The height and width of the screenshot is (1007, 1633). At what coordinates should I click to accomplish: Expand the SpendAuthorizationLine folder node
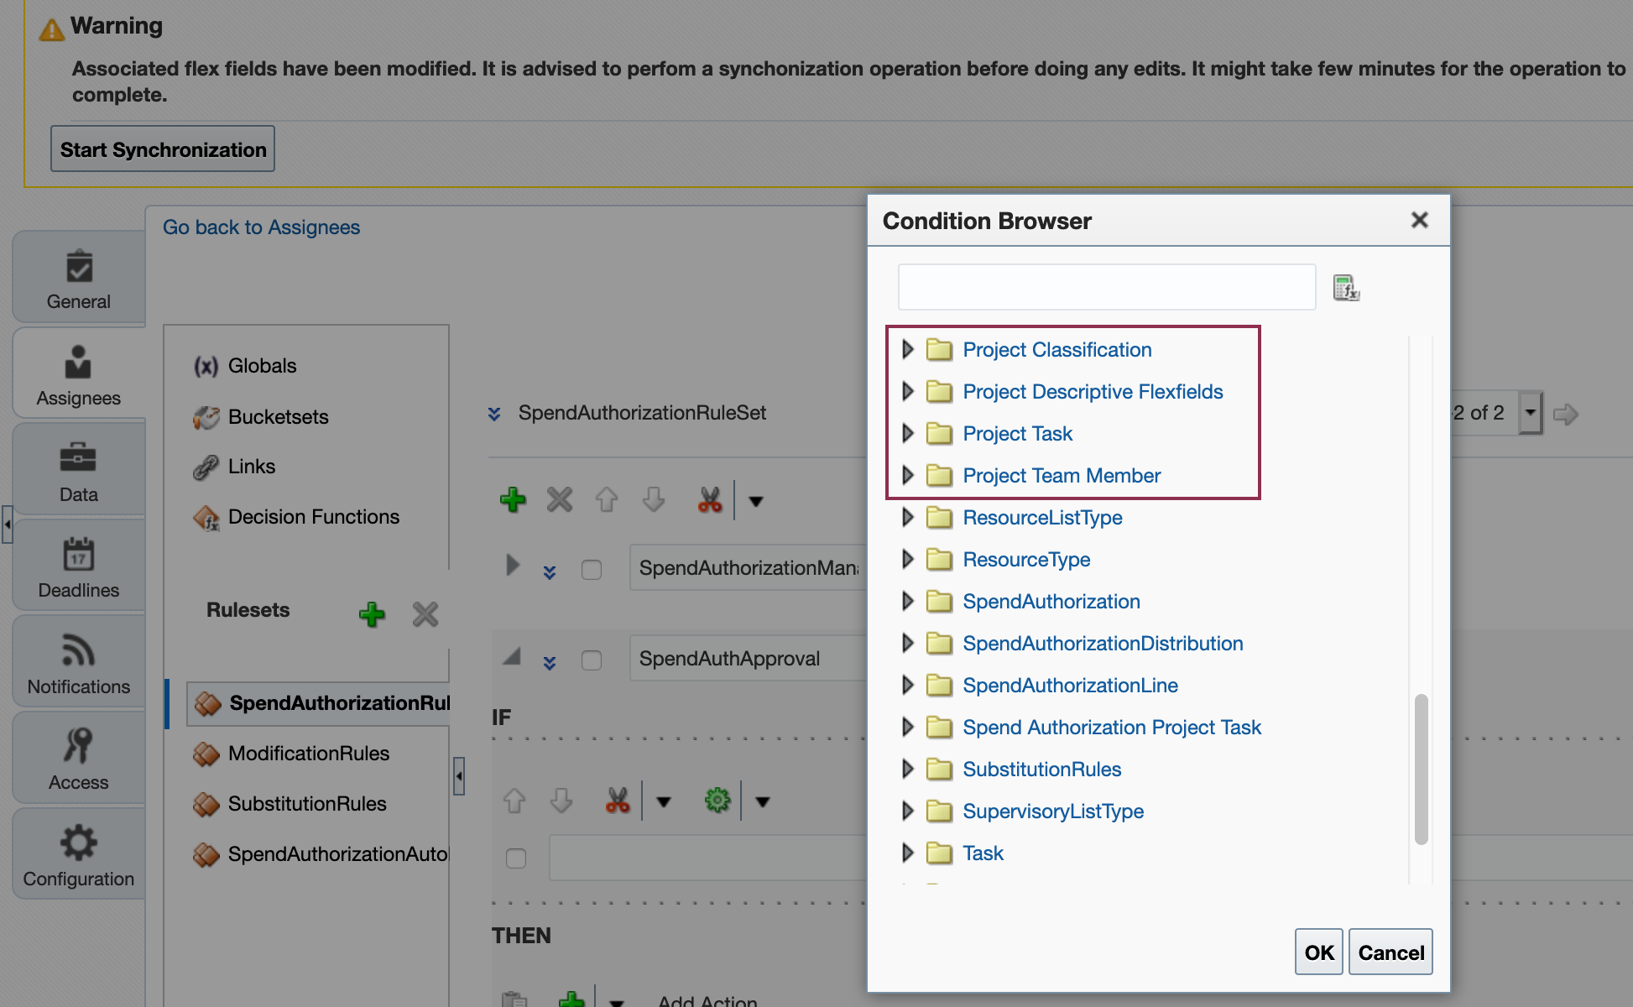click(x=907, y=686)
